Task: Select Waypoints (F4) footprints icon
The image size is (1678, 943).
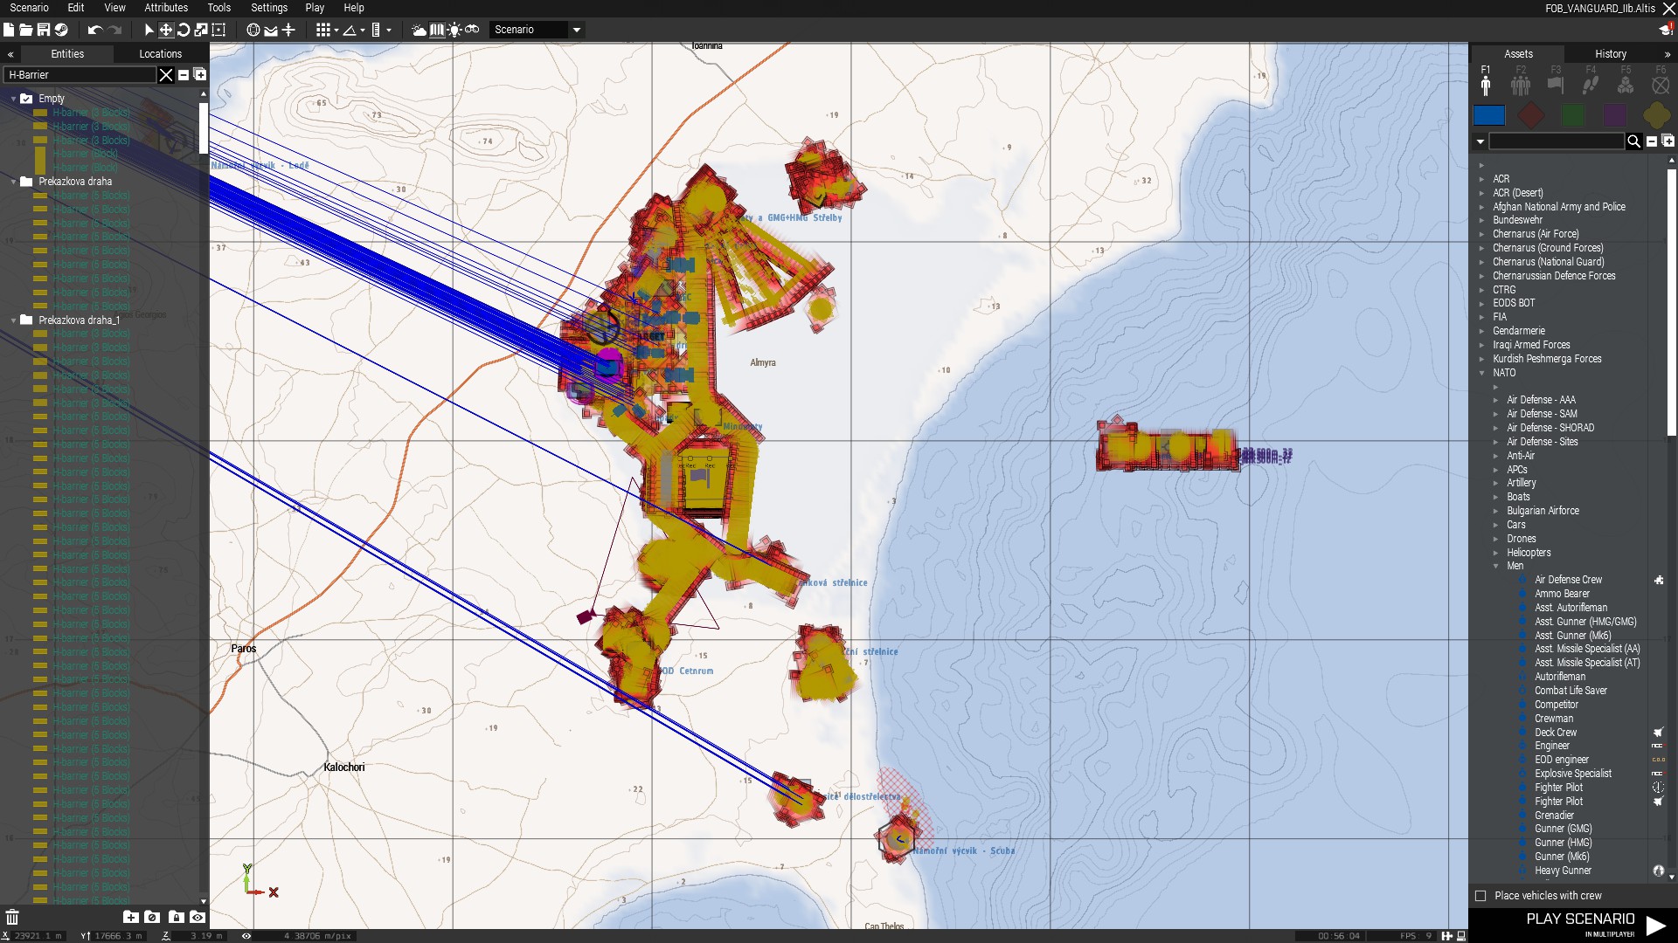Action: click(x=1591, y=85)
